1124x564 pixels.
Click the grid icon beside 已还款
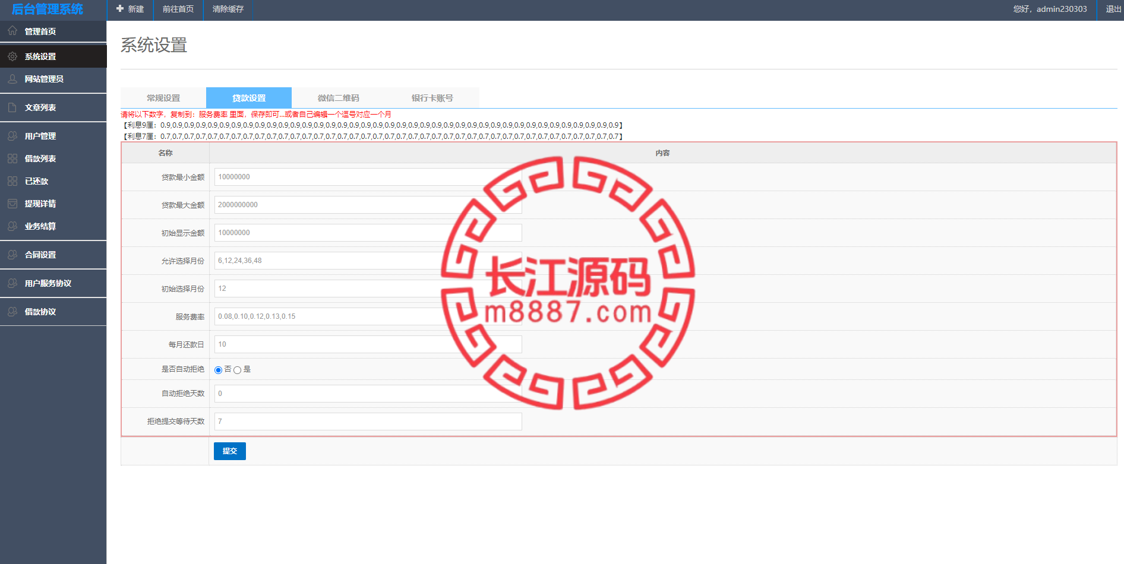tap(12, 181)
